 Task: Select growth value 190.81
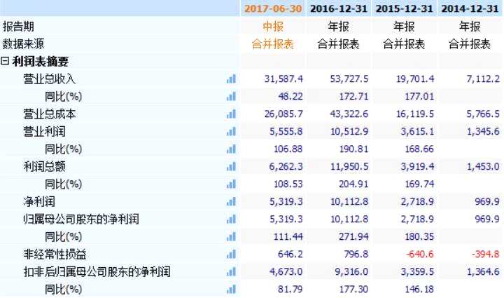[353, 149]
